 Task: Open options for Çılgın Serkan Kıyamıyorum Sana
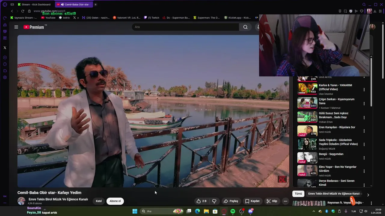[364, 103]
